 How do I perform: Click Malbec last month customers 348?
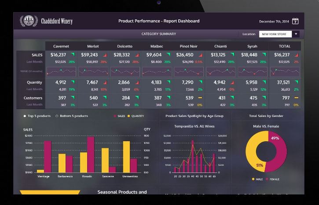pyautogui.click(x=159, y=105)
